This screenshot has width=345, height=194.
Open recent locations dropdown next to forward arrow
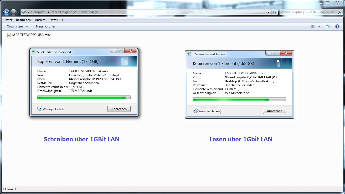[x=19, y=12]
